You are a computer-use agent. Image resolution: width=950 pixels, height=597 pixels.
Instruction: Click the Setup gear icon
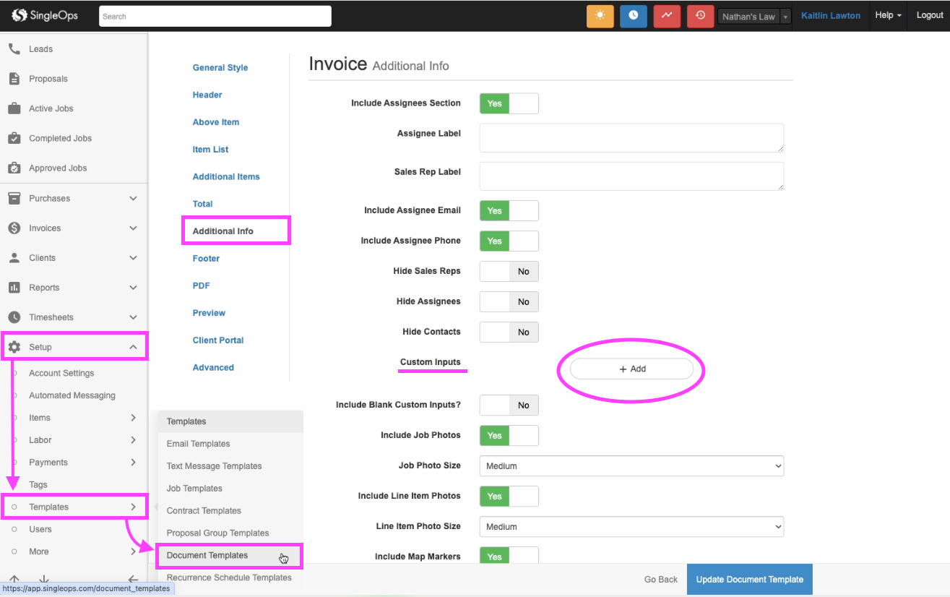coord(14,347)
